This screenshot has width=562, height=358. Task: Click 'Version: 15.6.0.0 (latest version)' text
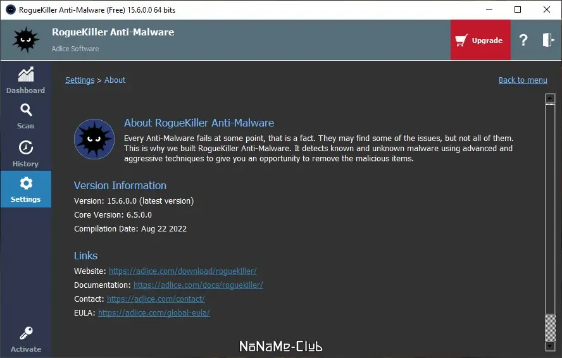click(x=134, y=201)
